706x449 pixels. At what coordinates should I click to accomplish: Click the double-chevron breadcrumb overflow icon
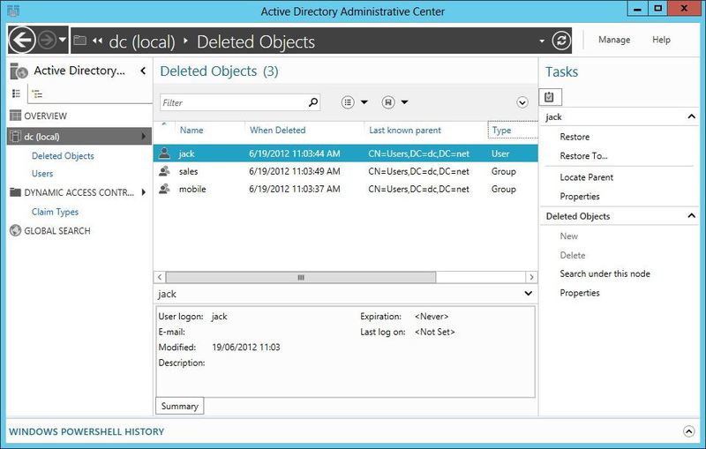(x=97, y=41)
